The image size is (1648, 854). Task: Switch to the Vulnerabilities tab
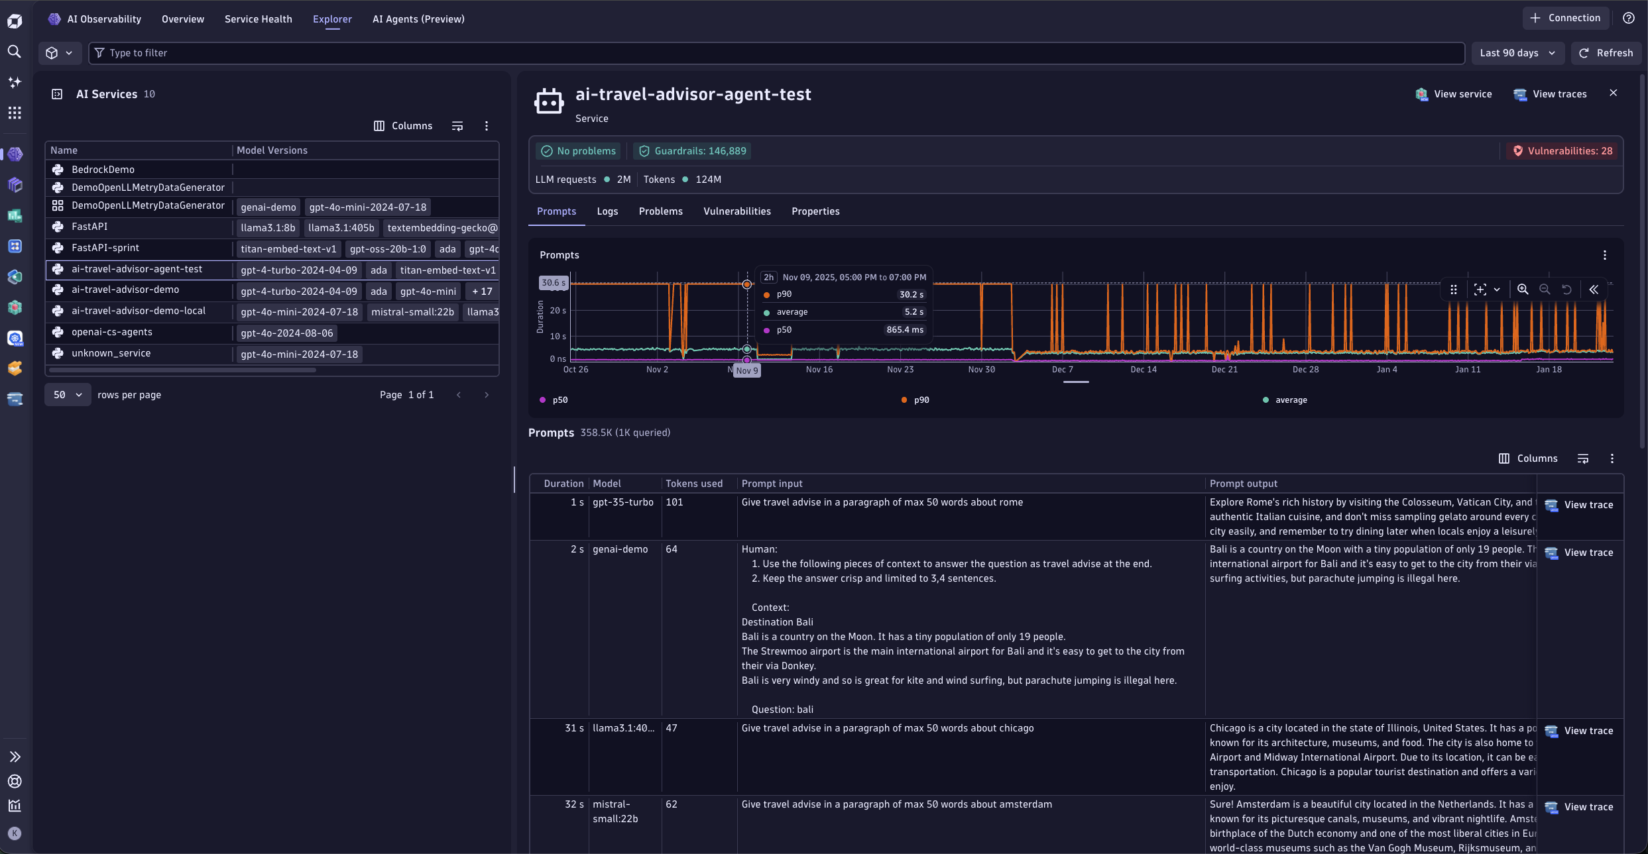pyautogui.click(x=736, y=211)
